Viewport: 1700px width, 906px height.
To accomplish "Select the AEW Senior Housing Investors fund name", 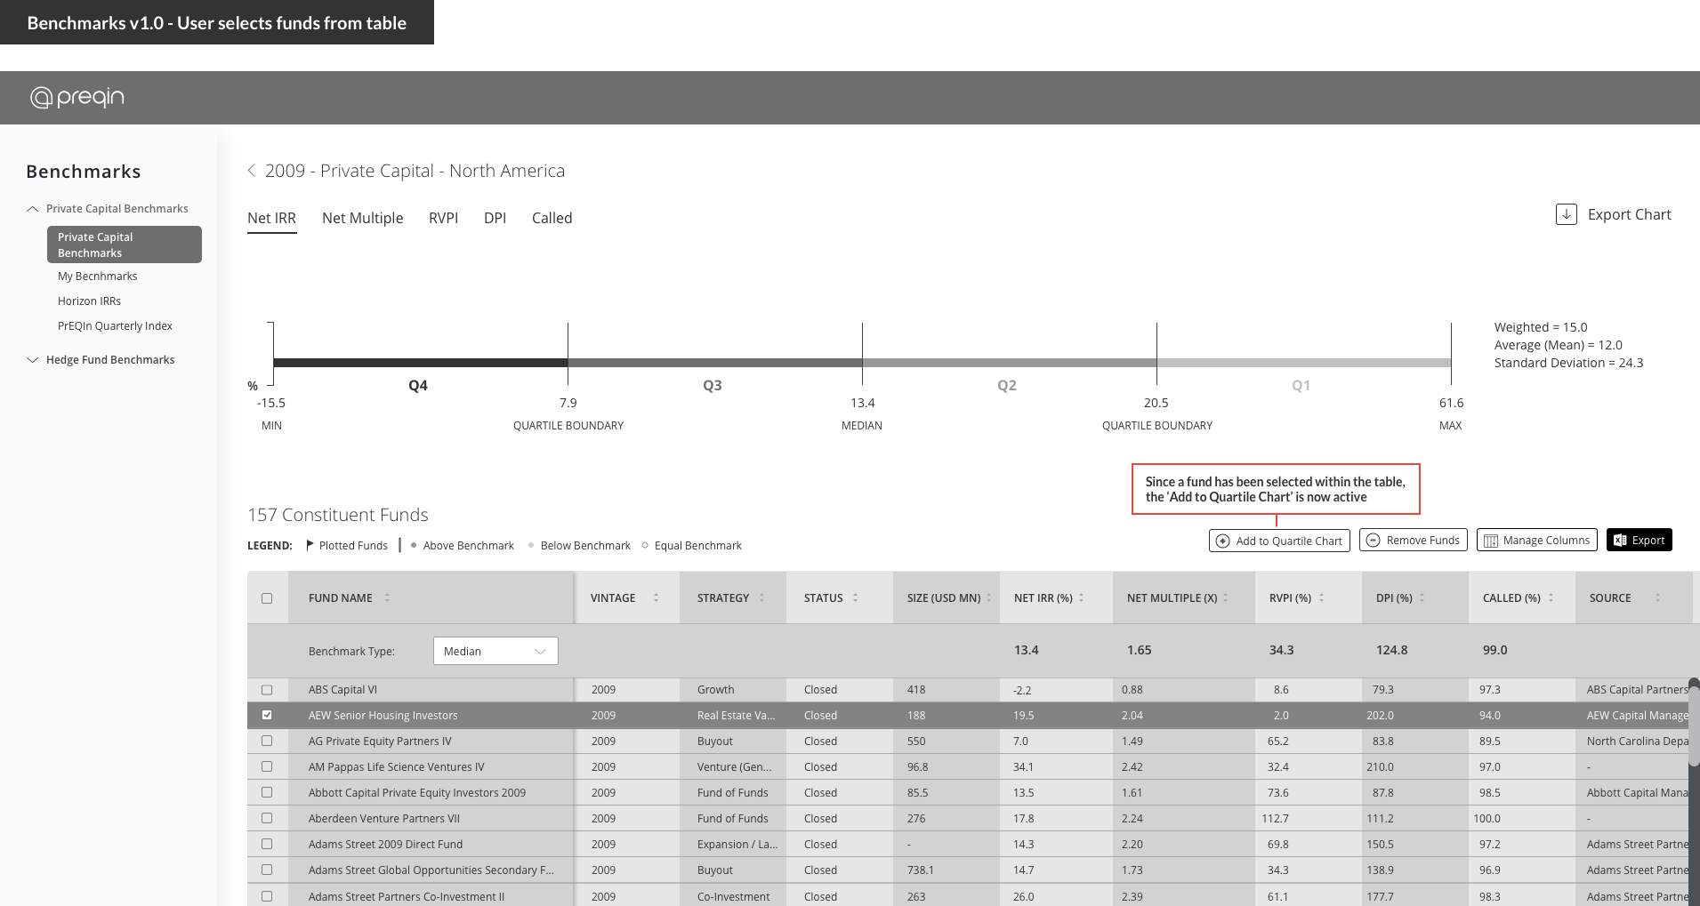I will pos(383,716).
